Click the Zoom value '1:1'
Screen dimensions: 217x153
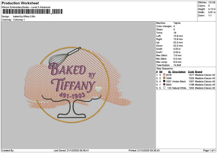[210, 16]
